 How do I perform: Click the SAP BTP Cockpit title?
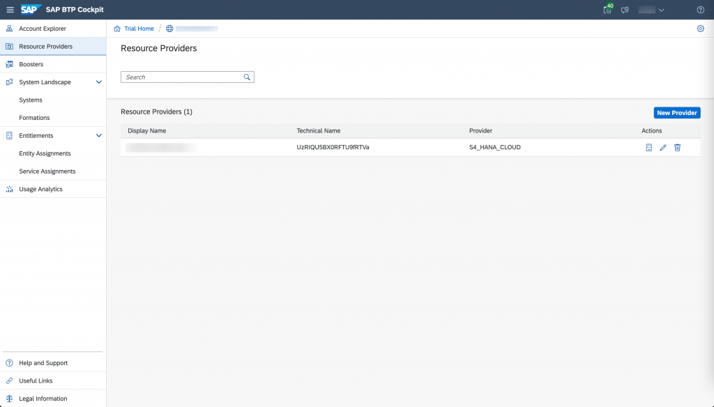[75, 10]
